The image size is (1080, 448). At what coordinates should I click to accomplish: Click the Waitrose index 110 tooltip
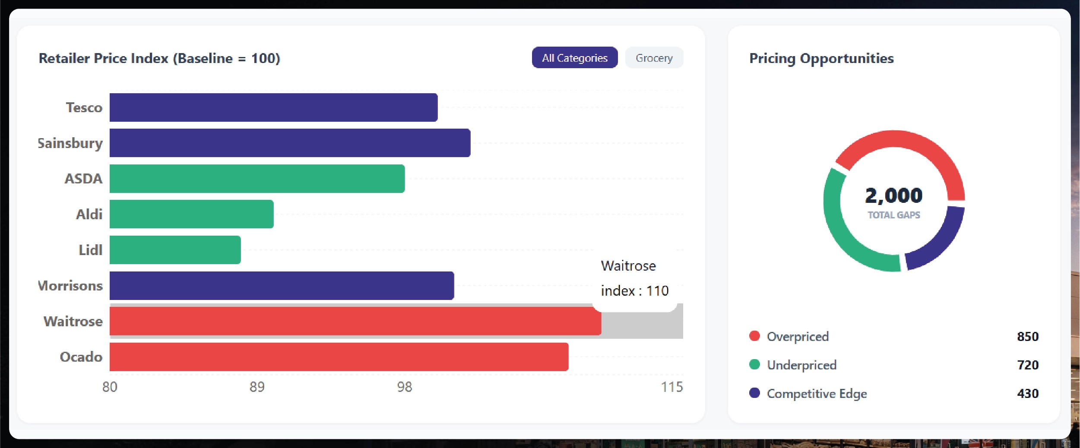click(x=634, y=278)
